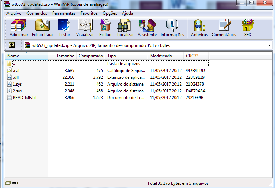Minimize the WinRAR window
Viewport: 275px width, 188px height.
point(242,3)
